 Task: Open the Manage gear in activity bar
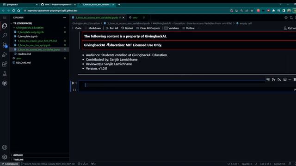(5, 157)
